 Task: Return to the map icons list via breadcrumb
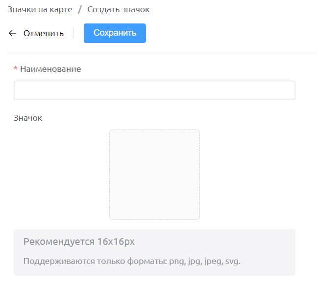[x=40, y=9]
